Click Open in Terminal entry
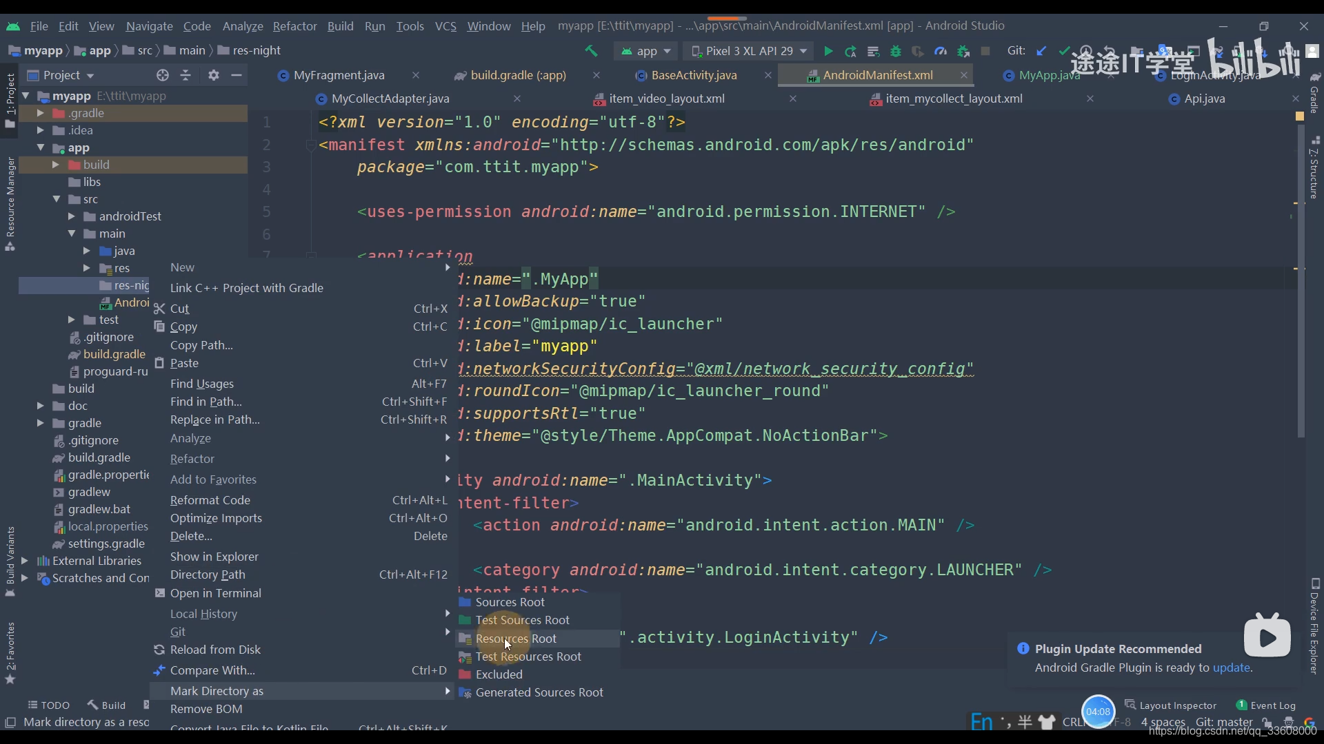Image resolution: width=1324 pixels, height=744 pixels. (302, 593)
